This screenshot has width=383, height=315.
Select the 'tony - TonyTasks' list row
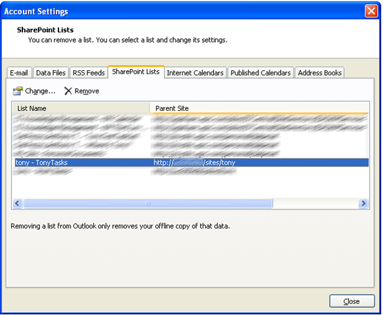[x=191, y=163]
